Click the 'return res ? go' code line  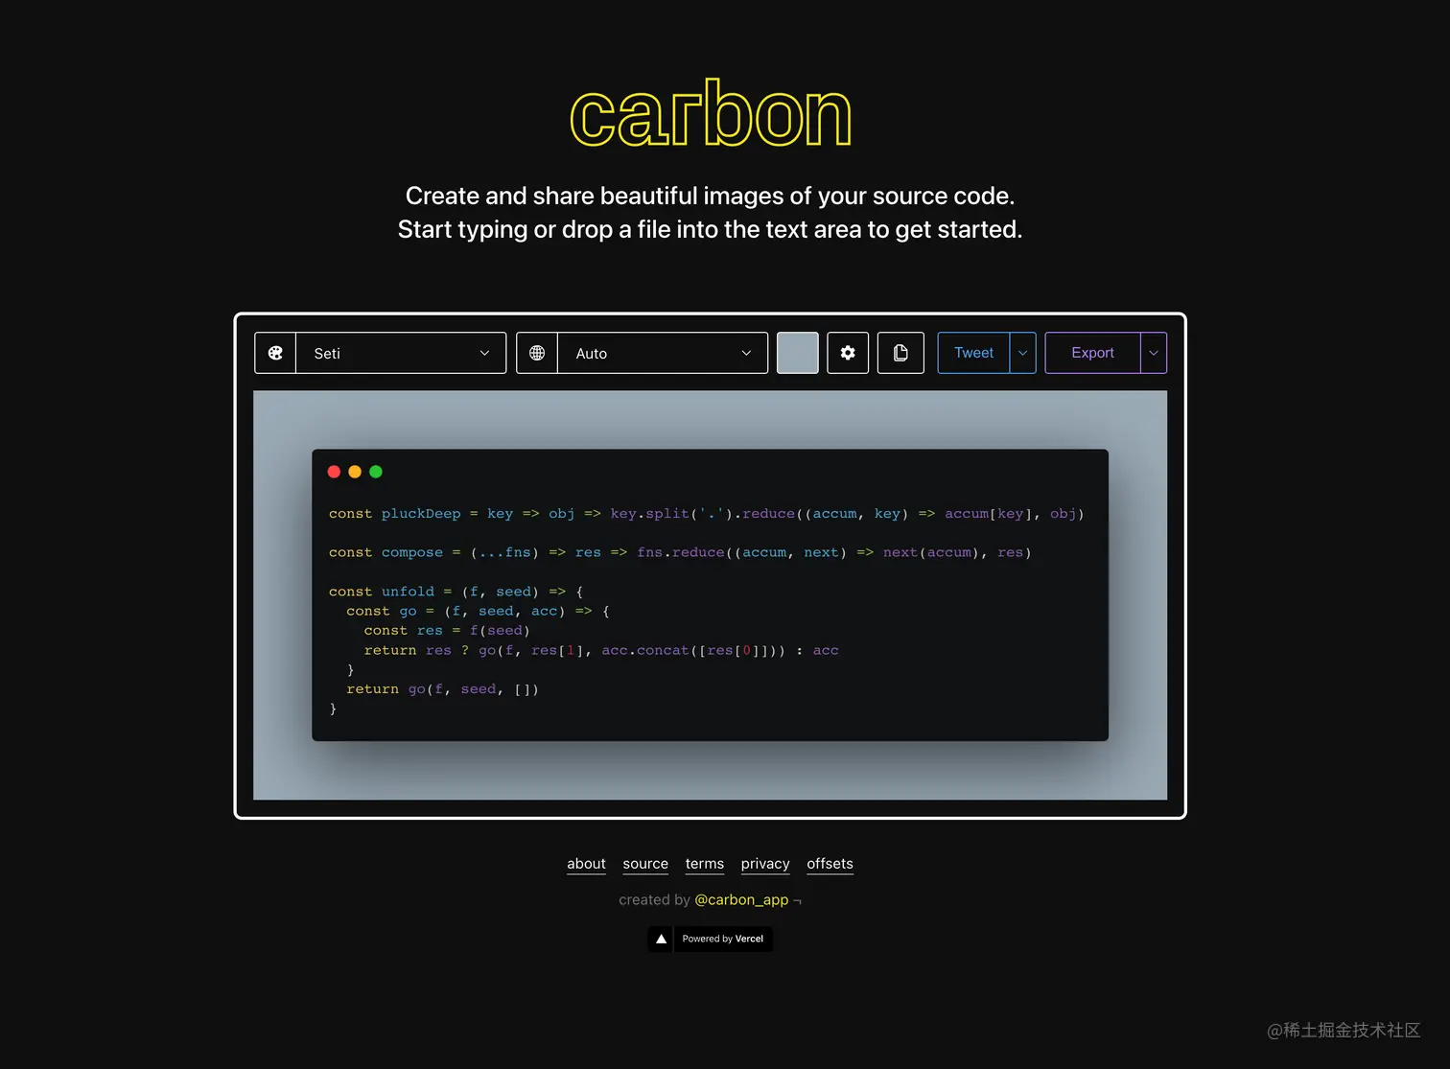(x=601, y=650)
